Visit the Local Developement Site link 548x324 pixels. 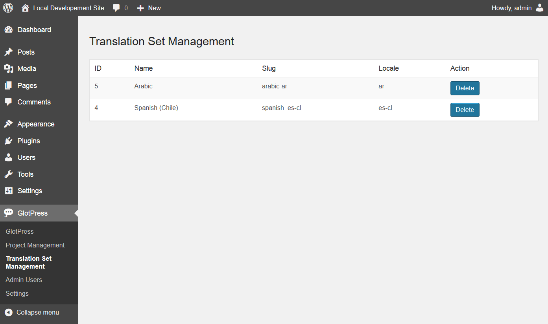(69, 8)
